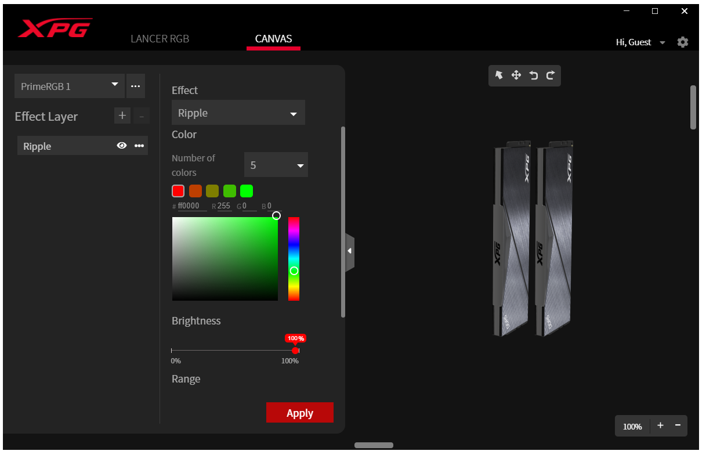Click the redo arrow icon
This screenshot has height=458, width=706.
click(x=551, y=75)
